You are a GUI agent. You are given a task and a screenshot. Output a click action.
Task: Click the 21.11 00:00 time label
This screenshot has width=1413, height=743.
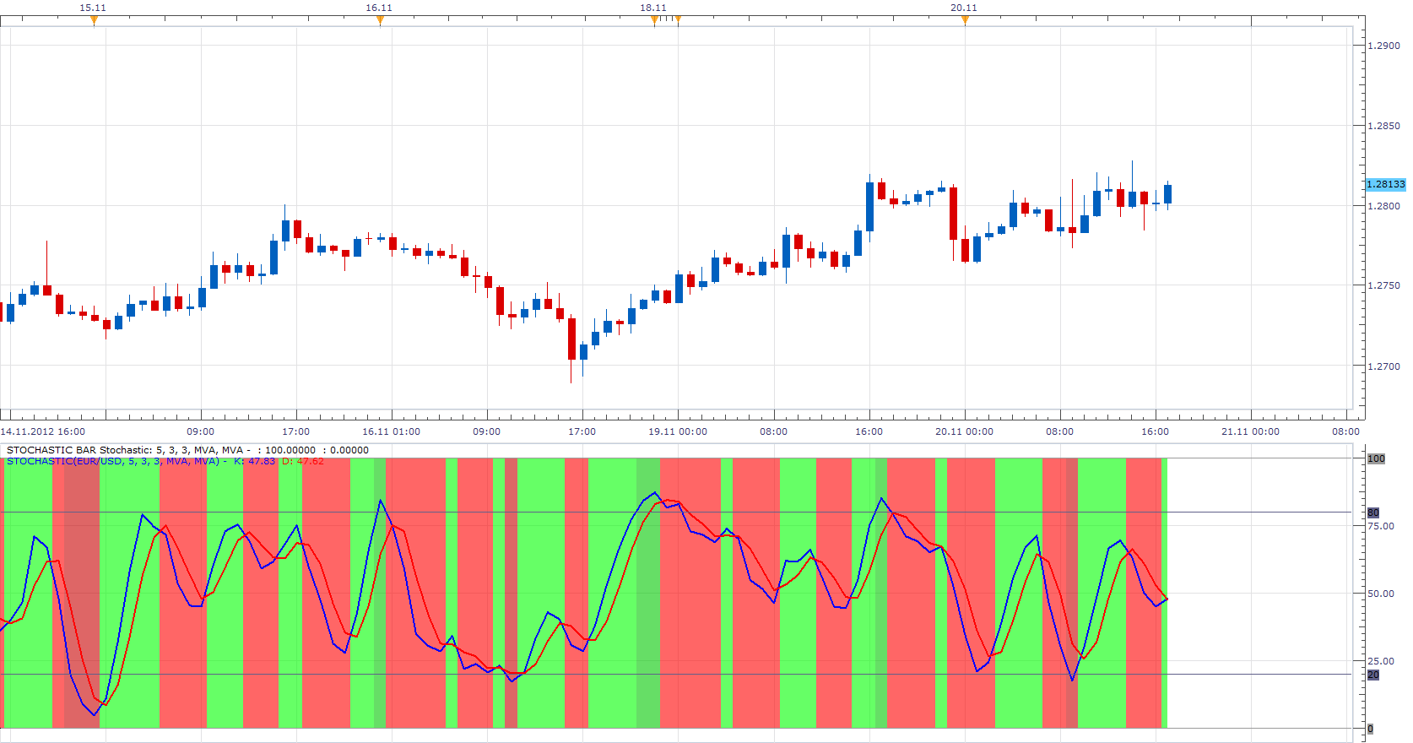pos(1250,431)
